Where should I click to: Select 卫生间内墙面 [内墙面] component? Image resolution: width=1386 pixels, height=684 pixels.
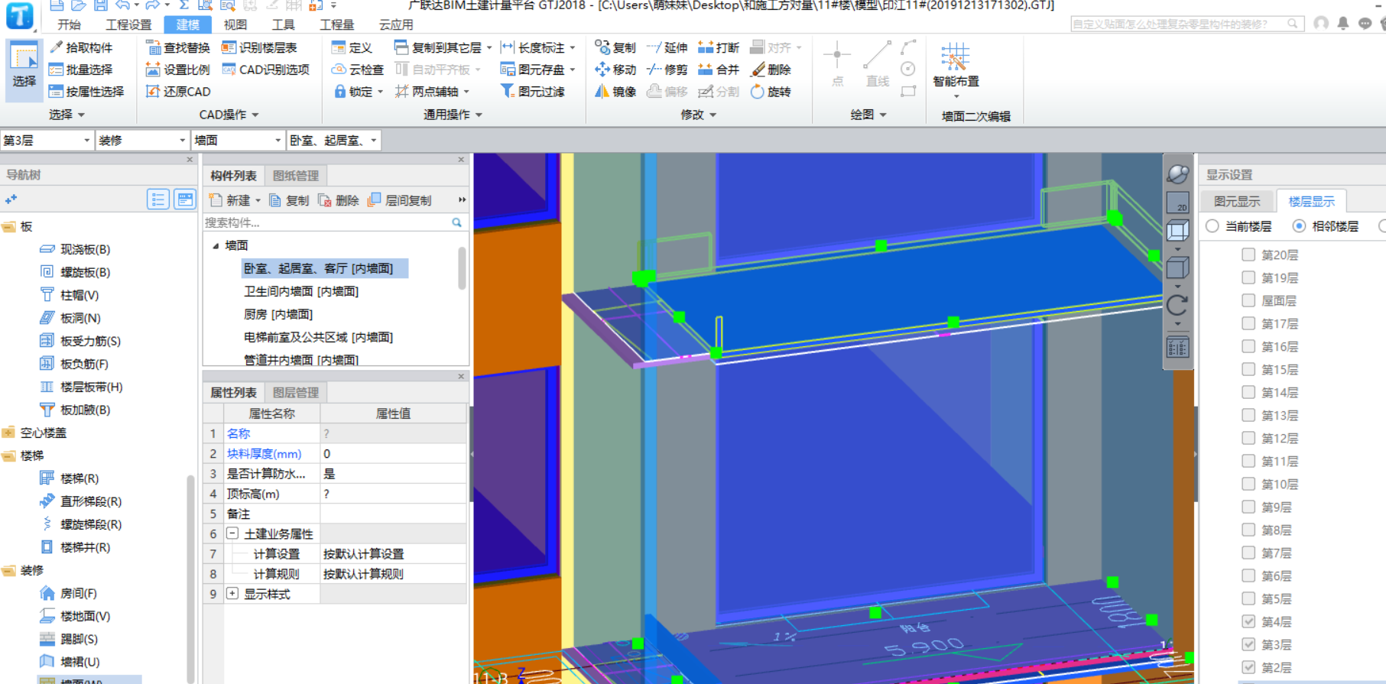pos(301,291)
